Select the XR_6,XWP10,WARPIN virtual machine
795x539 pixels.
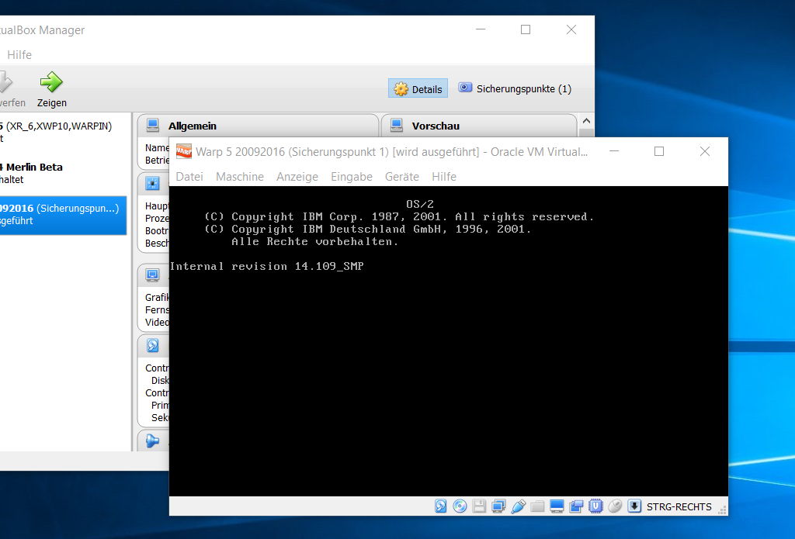click(x=64, y=132)
